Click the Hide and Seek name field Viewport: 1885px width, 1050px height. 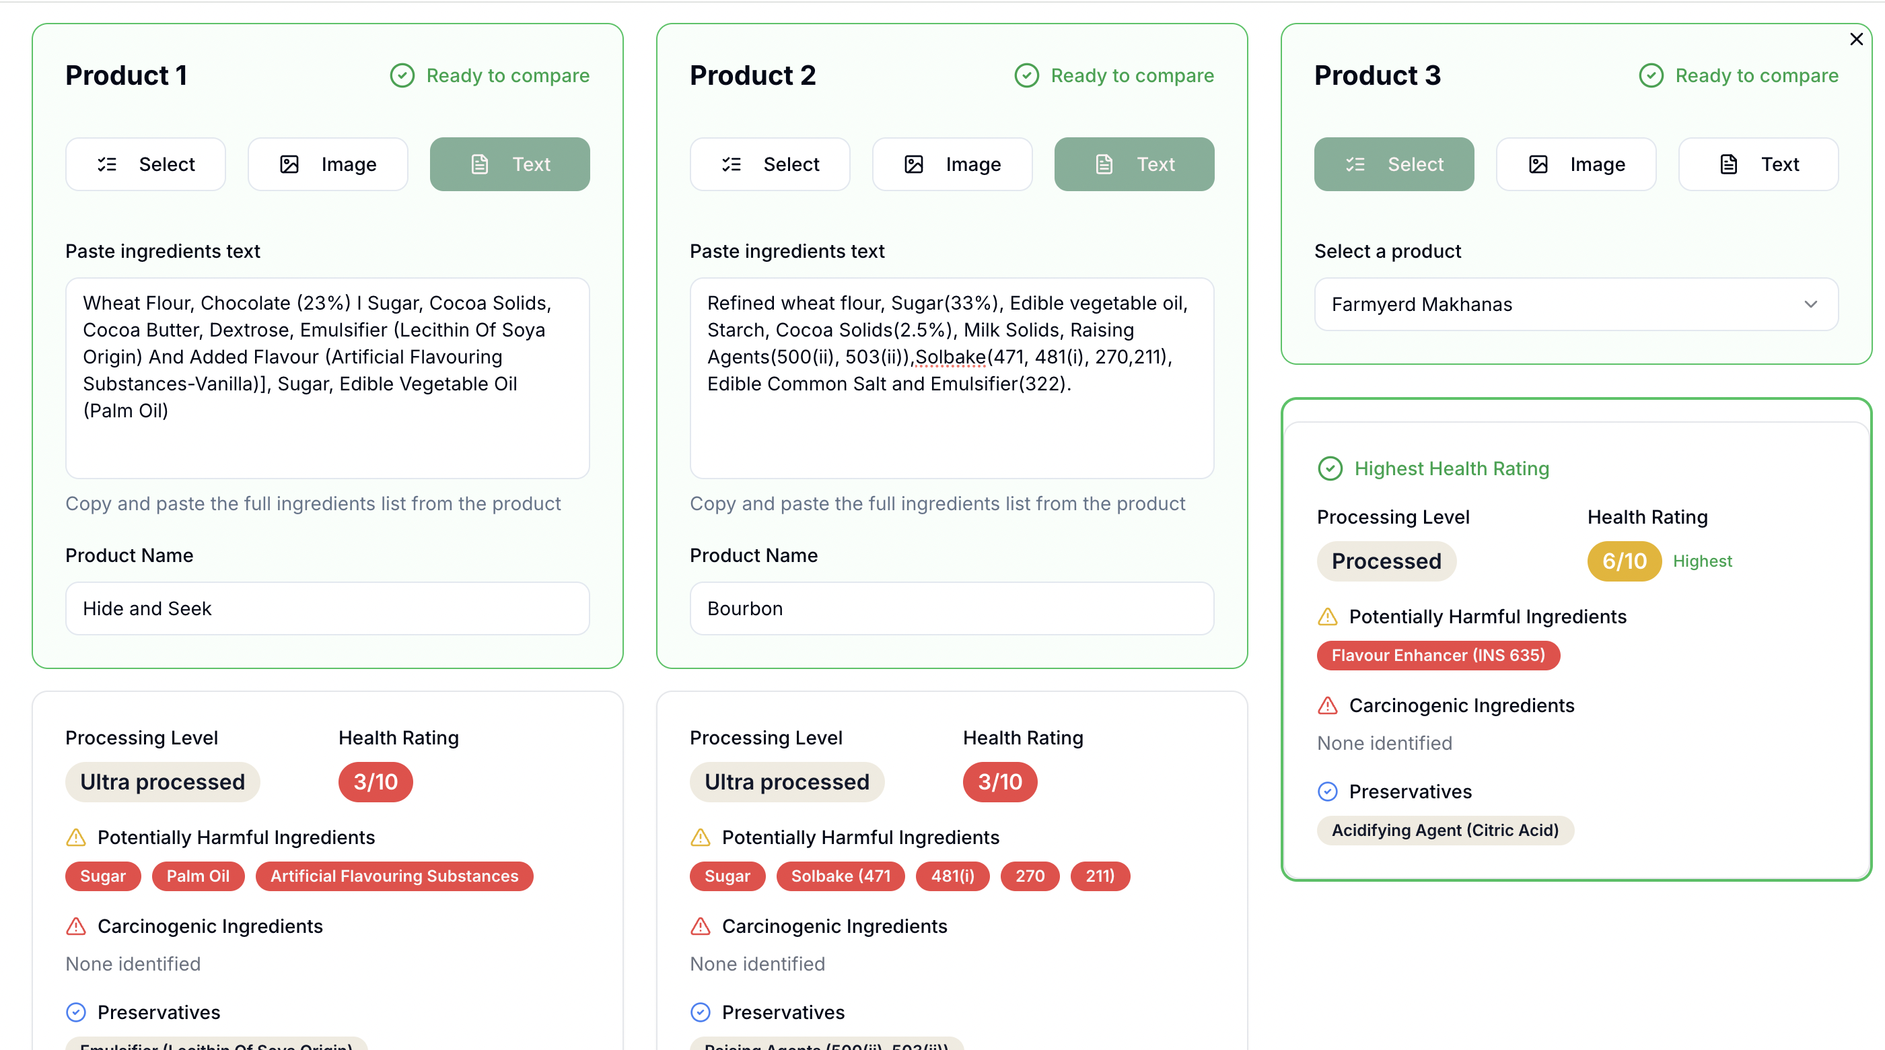pyautogui.click(x=327, y=608)
